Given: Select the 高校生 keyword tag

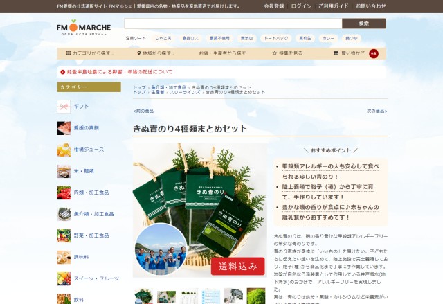Looking at the screenshot, I should 305,38.
